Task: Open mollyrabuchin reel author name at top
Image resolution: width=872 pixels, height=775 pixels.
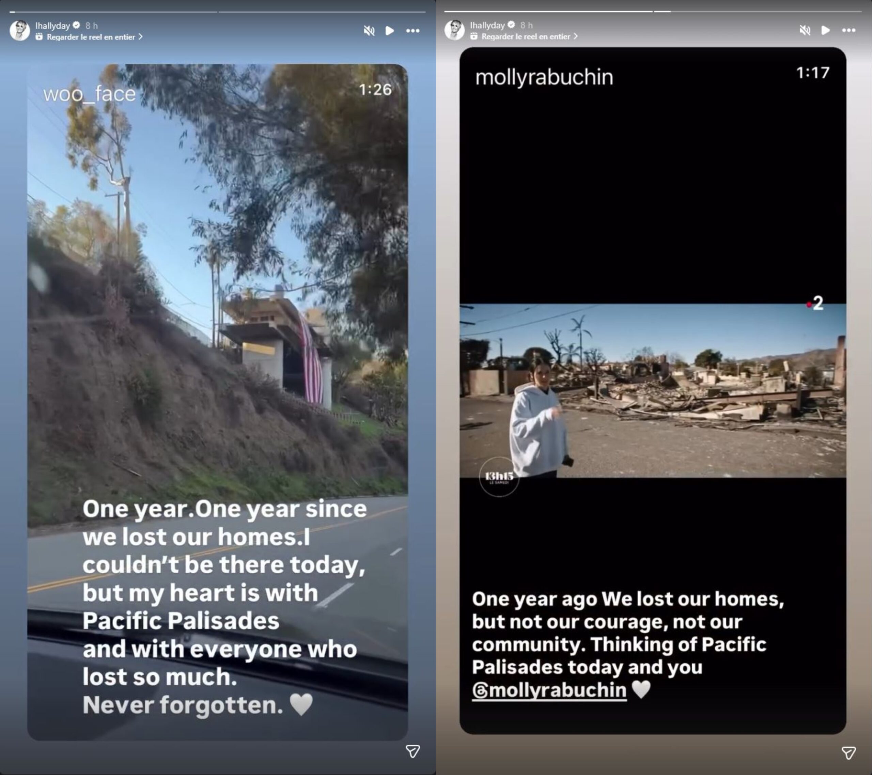Action: pos(544,77)
